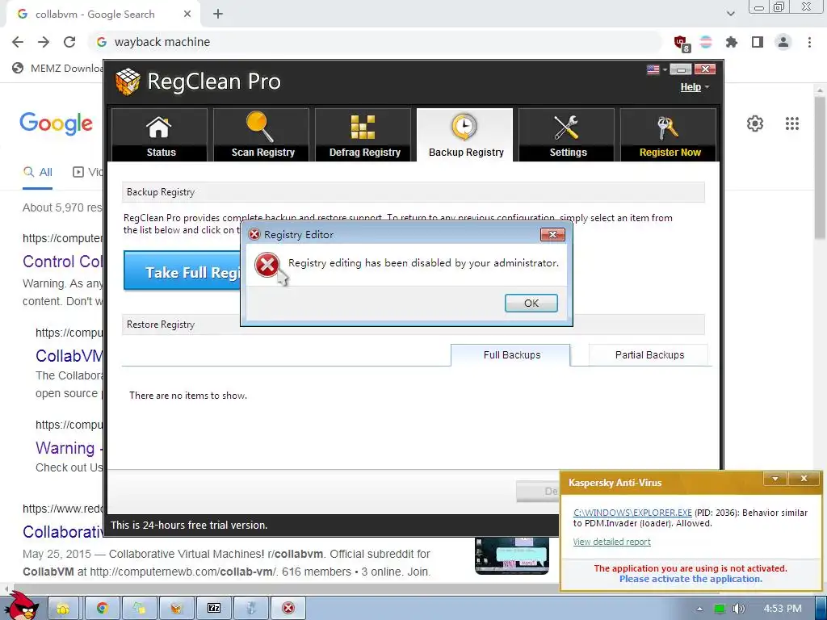The height and width of the screenshot is (620, 827).
Task: Close the Registry Editor error dialog
Action: [552, 235]
